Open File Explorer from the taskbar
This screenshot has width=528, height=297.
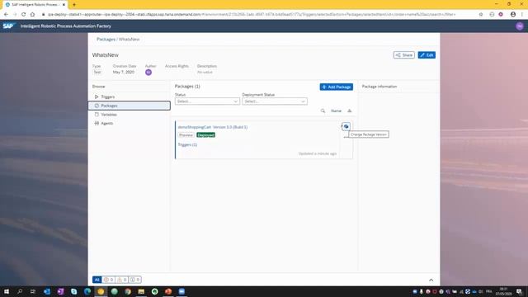[141, 291]
